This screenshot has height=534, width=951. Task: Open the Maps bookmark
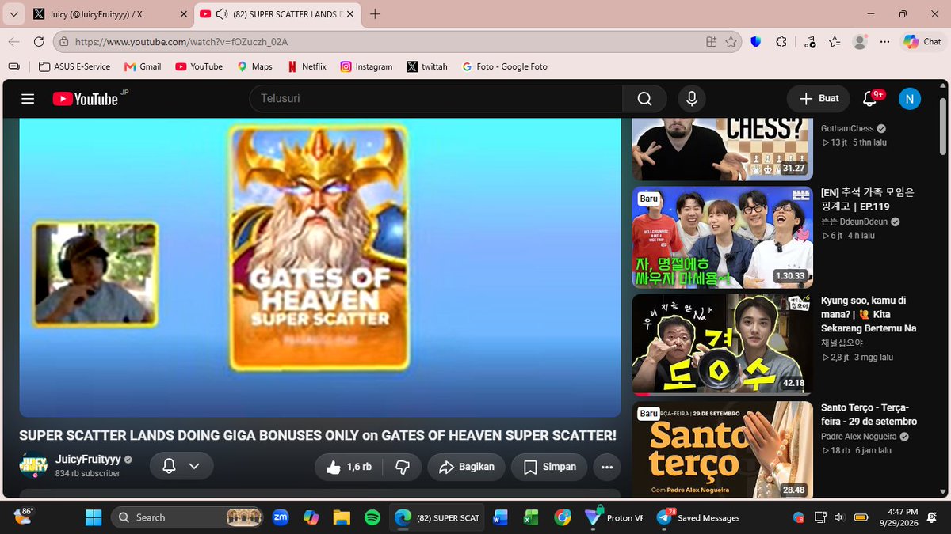click(254, 66)
